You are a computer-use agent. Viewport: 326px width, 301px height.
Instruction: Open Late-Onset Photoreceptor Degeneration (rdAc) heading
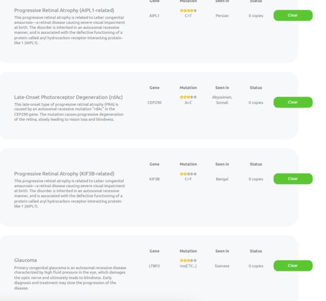(68, 97)
